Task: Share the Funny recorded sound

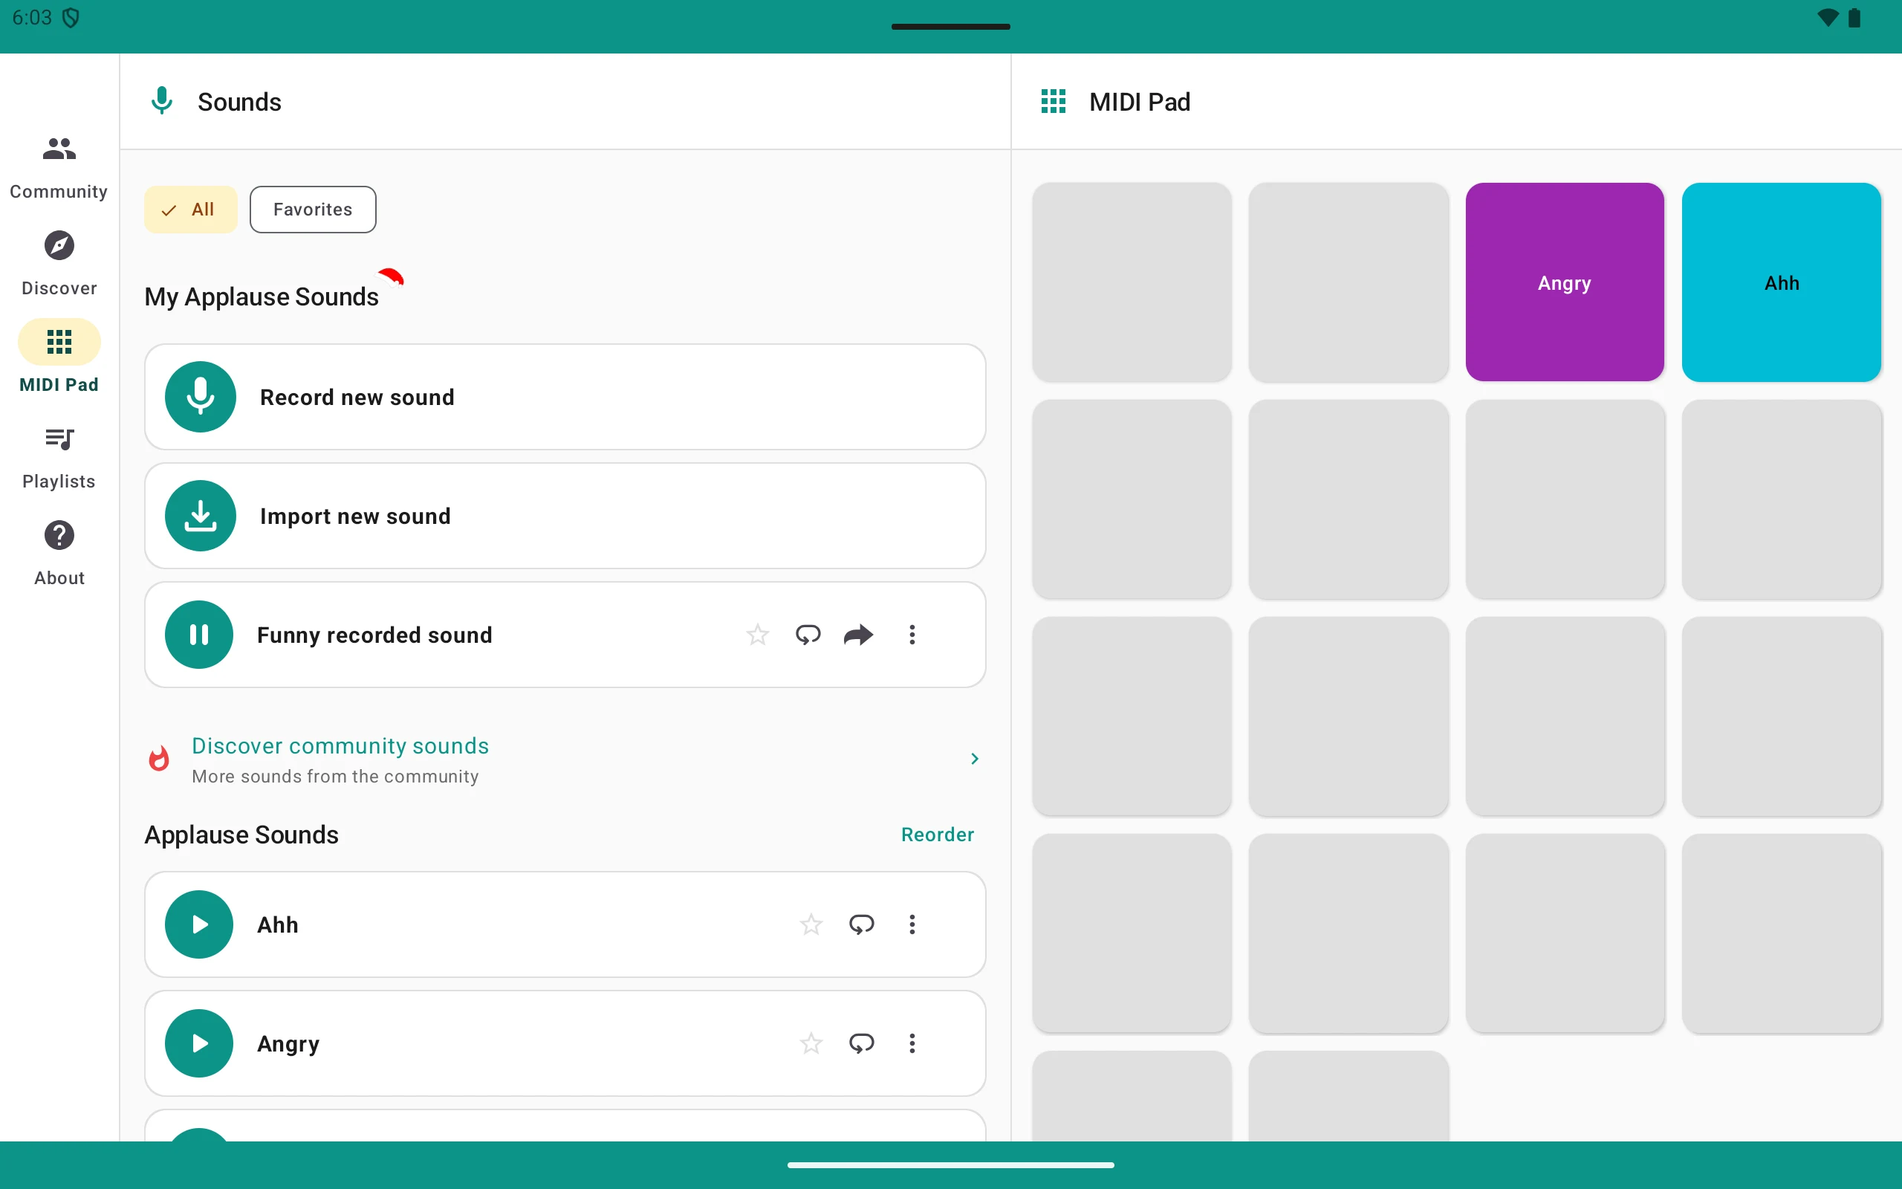Action: pyautogui.click(x=858, y=635)
